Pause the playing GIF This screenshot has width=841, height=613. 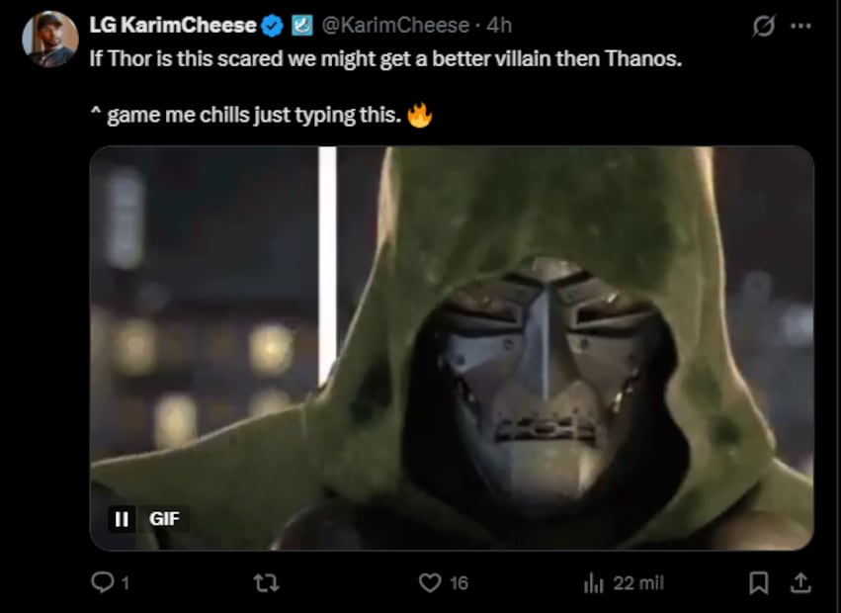pyautogui.click(x=123, y=518)
